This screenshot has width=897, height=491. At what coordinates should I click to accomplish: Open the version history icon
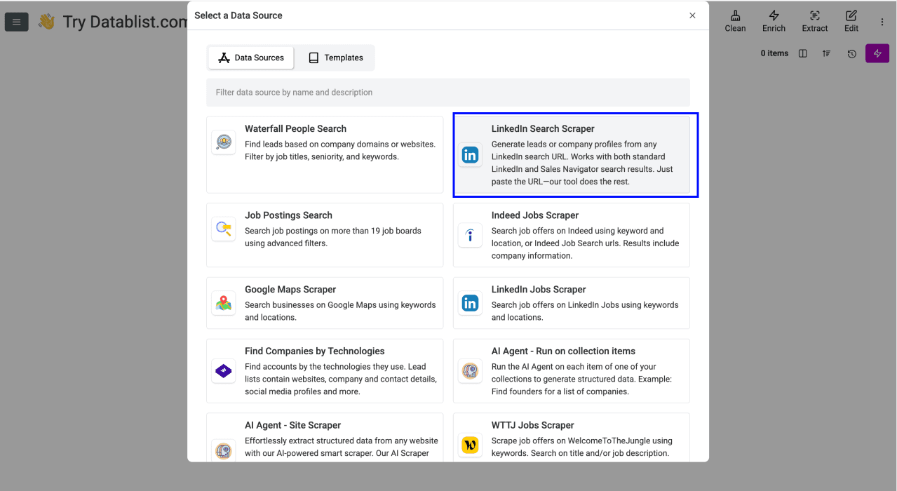click(x=851, y=53)
